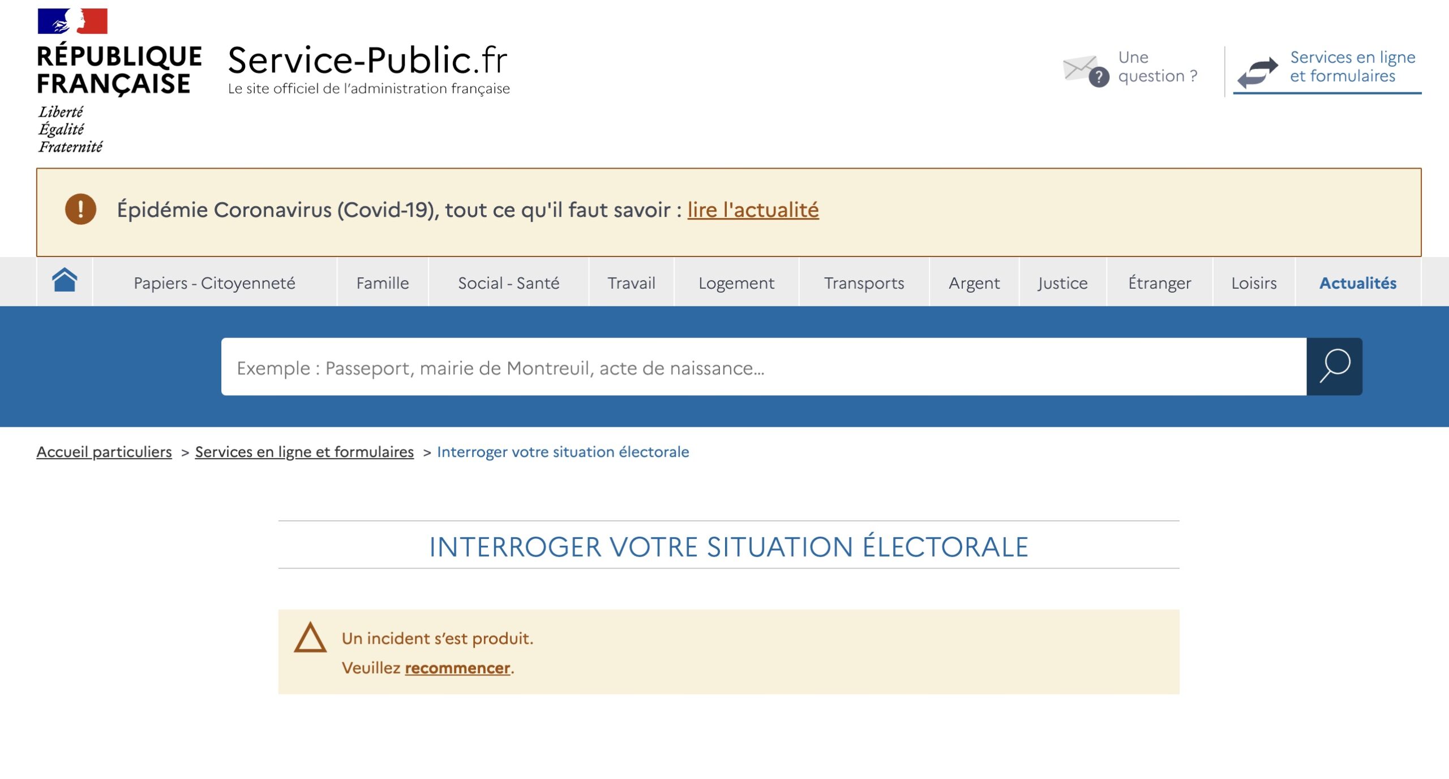Go to the Transports section
Screen dimensions: 1449x779
point(864,283)
